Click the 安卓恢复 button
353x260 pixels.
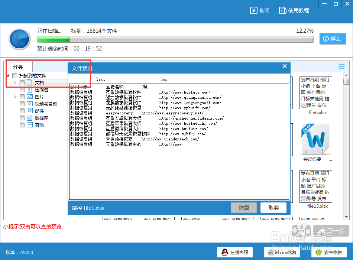pos(329,252)
